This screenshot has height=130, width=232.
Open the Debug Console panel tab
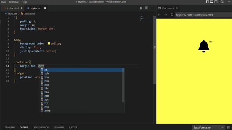(x=41, y=127)
